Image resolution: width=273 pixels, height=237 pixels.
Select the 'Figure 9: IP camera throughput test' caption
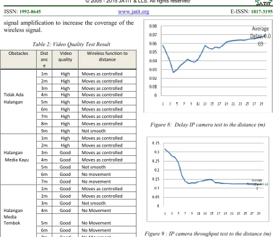pyautogui.click(x=208, y=234)
